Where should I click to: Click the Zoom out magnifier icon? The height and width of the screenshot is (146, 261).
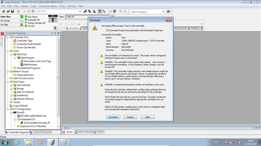pyautogui.click(x=125, y=12)
